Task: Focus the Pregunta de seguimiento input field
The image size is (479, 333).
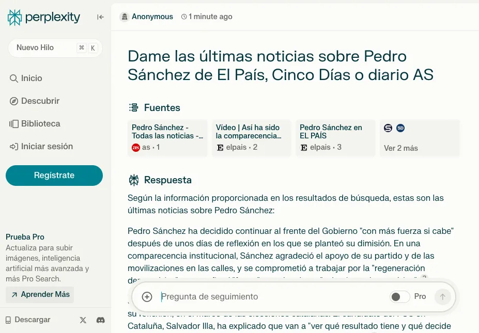Action: pos(272,297)
